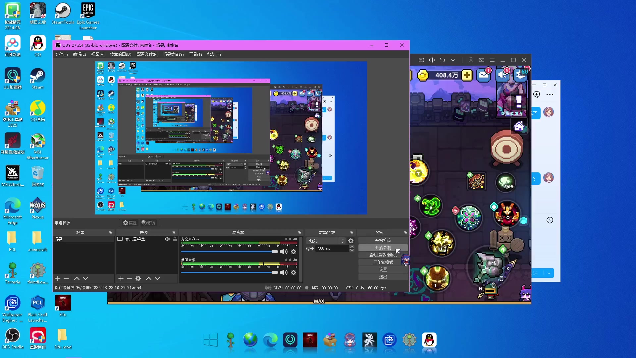Open the 桌面音频 audio settings gear
The image size is (636, 358).
tap(293, 272)
